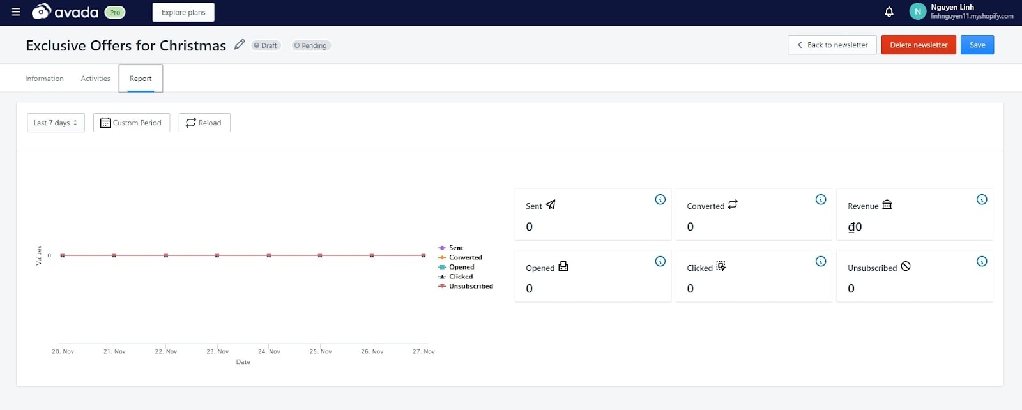Switch to the Information tab
This screenshot has width=1022, height=410.
click(44, 79)
